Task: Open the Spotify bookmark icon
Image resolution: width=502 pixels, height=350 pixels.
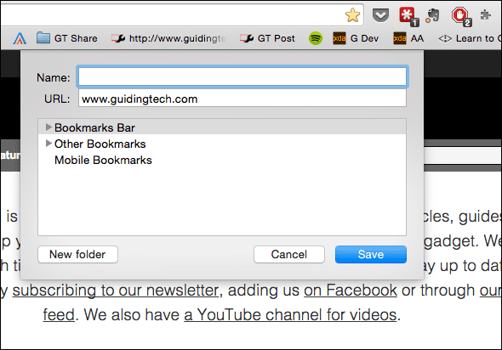Action: (x=316, y=38)
